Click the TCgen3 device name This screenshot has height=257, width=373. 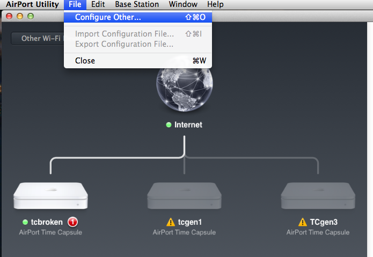pos(324,222)
